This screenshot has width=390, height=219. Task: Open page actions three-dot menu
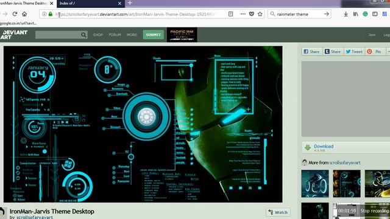click(x=243, y=14)
